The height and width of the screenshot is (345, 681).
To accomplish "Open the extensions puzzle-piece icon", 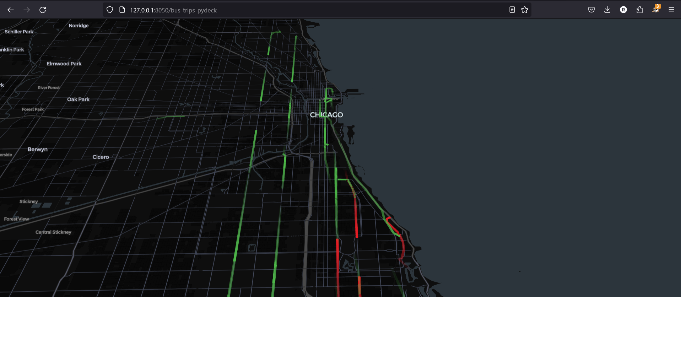I will [640, 10].
